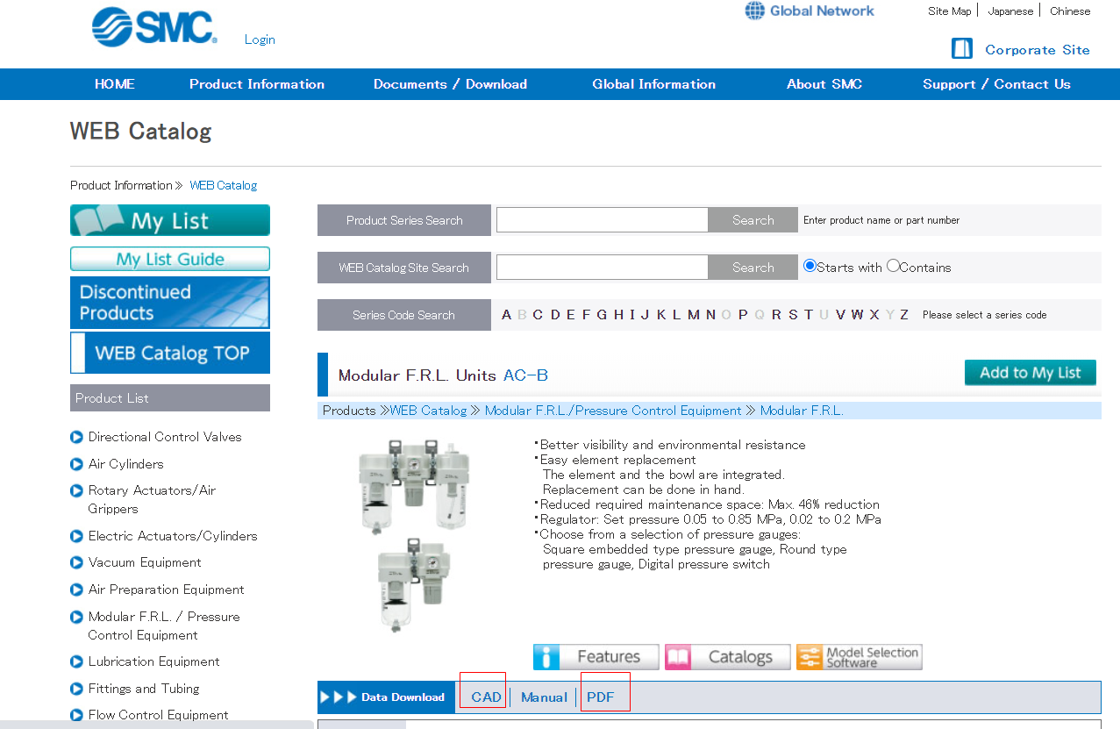This screenshot has width=1120, height=729.
Task: Click Search button for WEB Catalog Site Search
Action: (x=753, y=268)
